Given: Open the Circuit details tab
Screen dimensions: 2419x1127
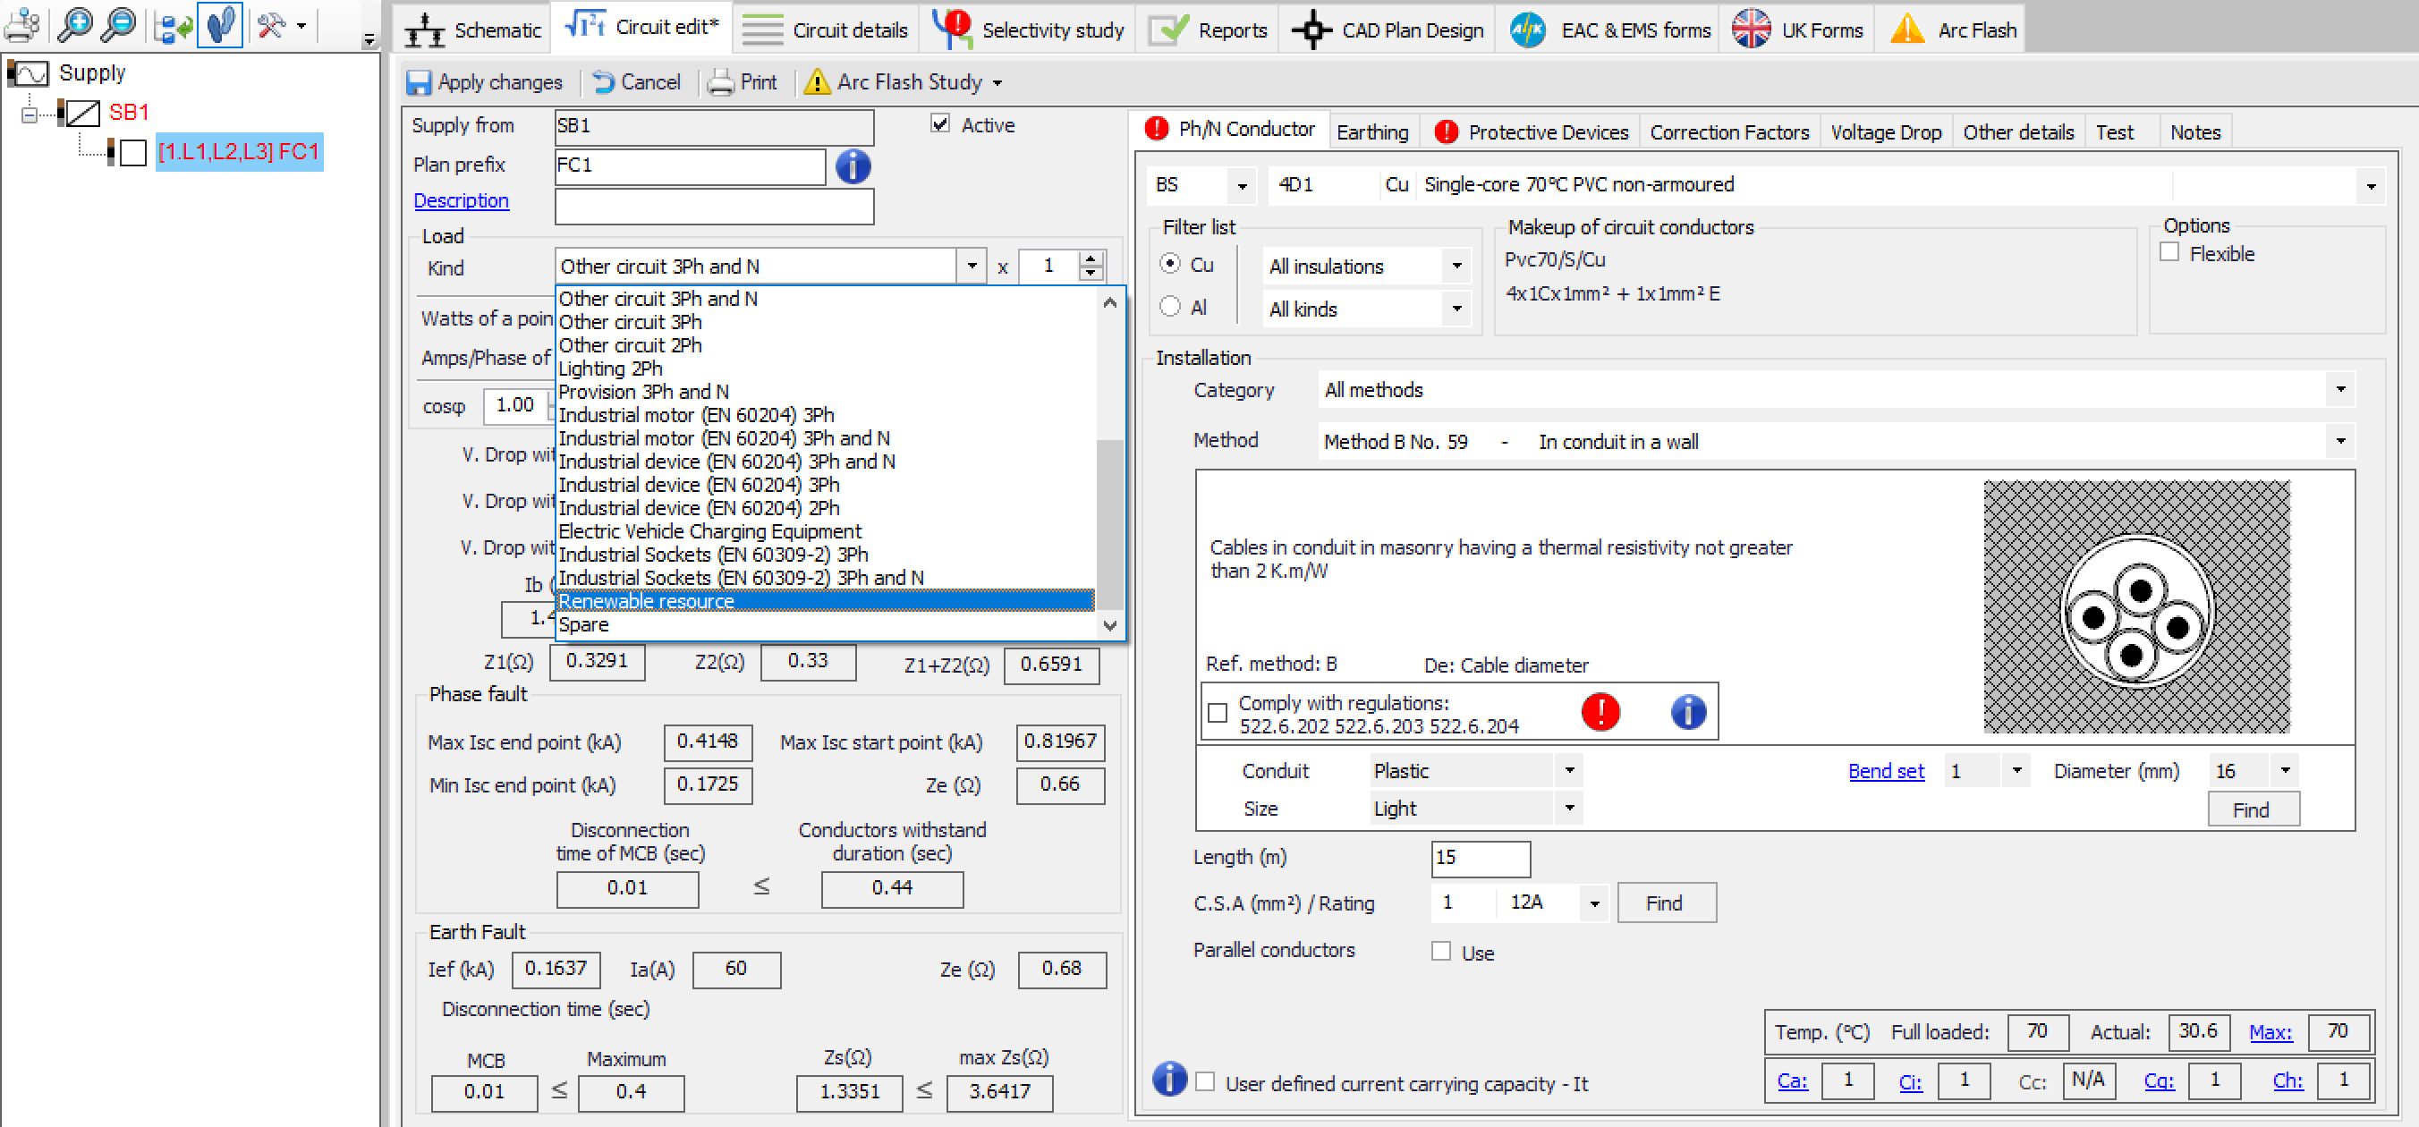Looking at the screenshot, I should [x=827, y=30].
